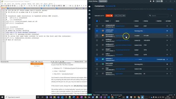Image resolution: width=176 pixels, height=99 pixels.
Task: Uncheck the selenium-1 checkbox
Action: (x=97, y=59)
